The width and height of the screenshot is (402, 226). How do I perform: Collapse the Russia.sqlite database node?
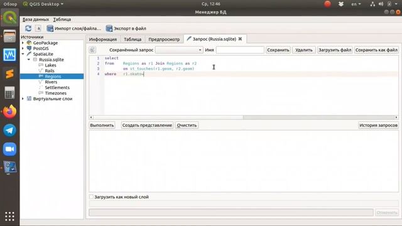pyautogui.click(x=29, y=60)
